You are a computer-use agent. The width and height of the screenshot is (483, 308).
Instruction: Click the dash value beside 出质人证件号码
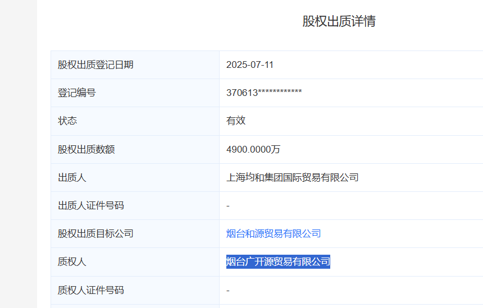coord(228,205)
